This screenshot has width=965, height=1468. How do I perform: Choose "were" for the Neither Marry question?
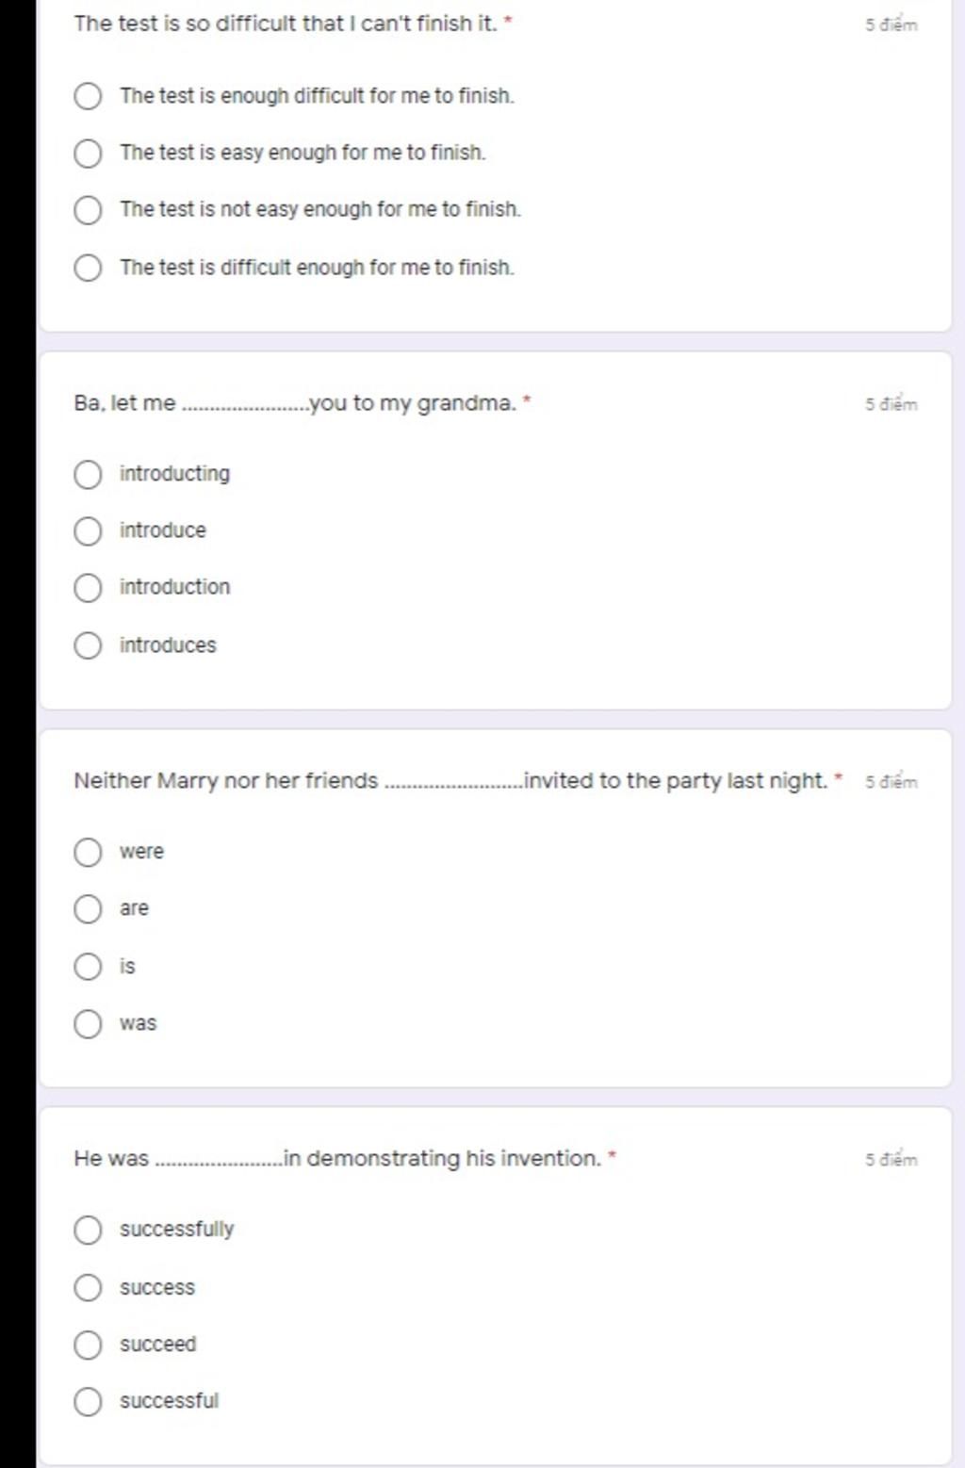(x=88, y=852)
